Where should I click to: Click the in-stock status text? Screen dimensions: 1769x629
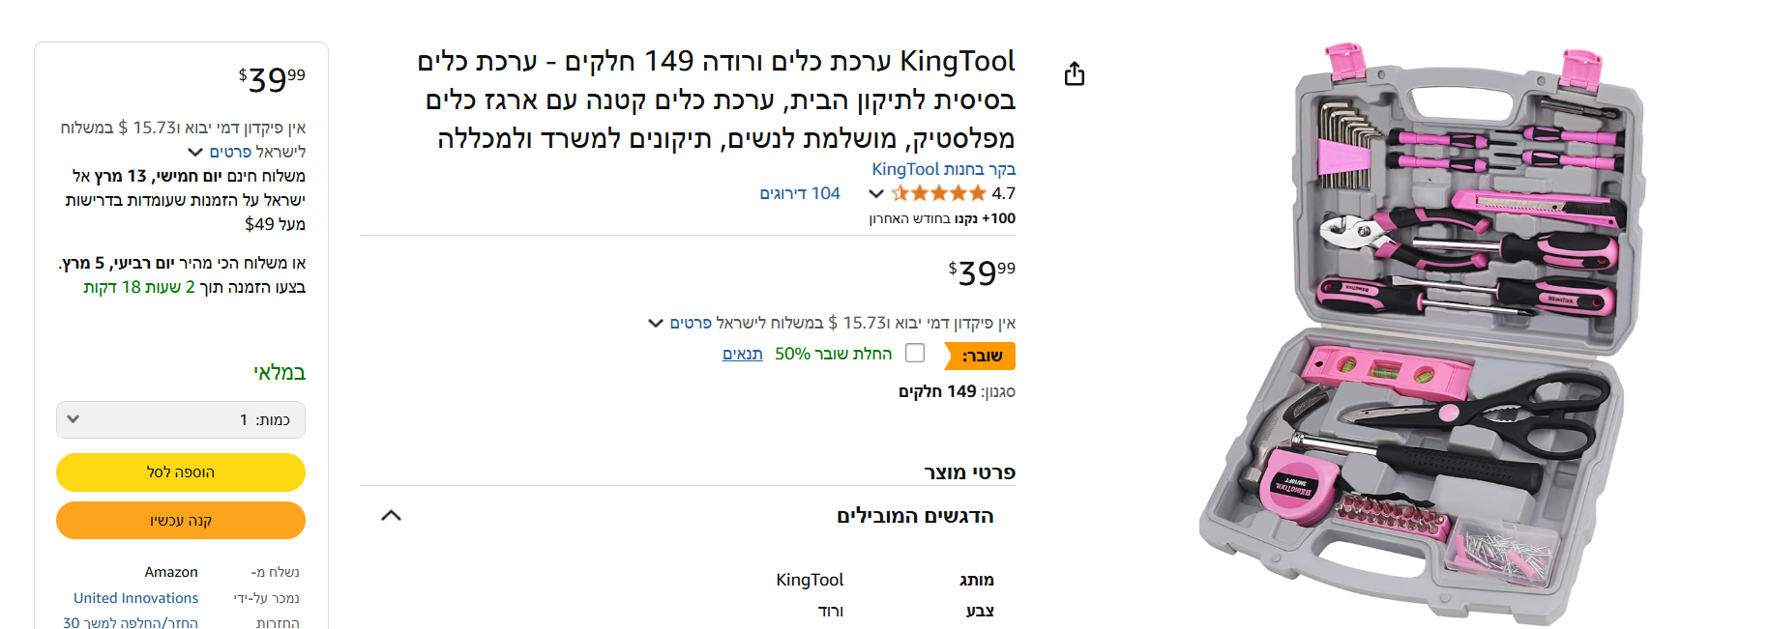[x=280, y=372]
